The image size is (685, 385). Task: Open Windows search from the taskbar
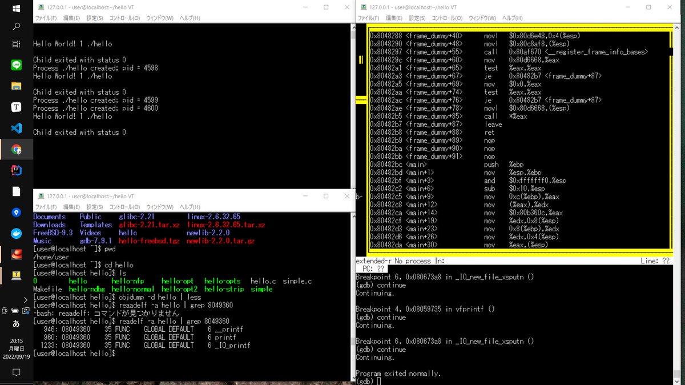pyautogui.click(x=16, y=26)
